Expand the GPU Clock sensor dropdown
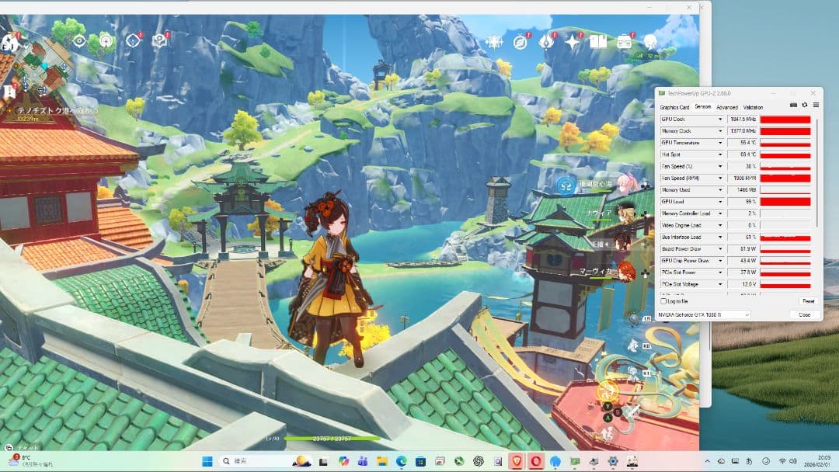839x472 pixels. 722,120
